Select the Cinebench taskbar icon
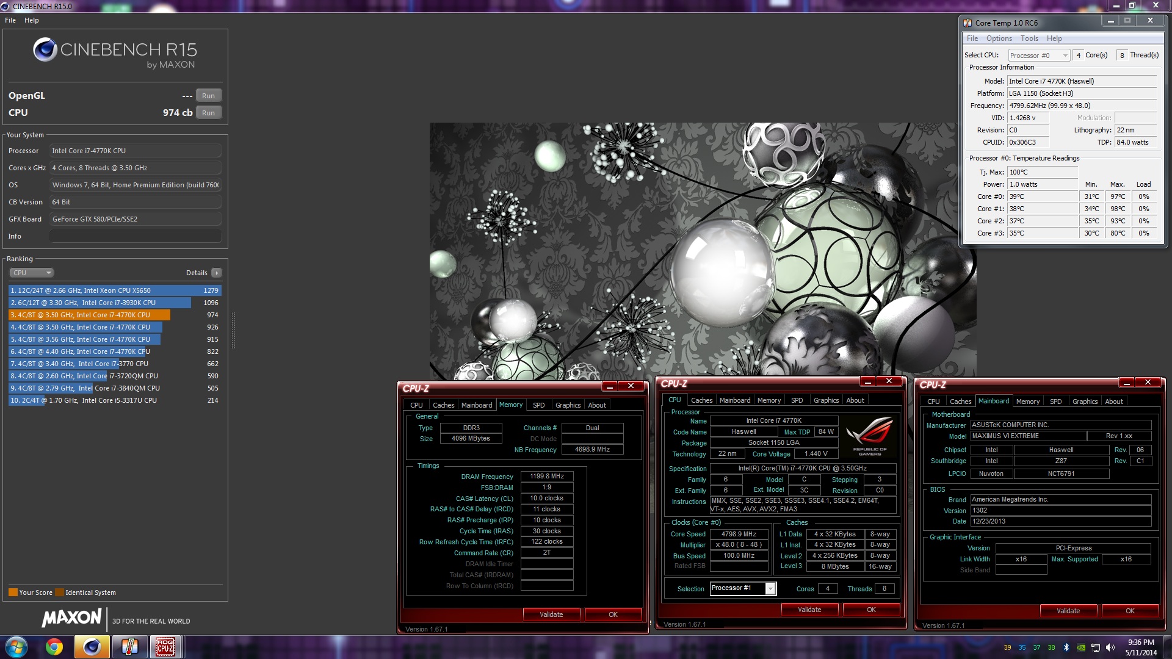This screenshot has width=1172, height=659. pyautogui.click(x=92, y=647)
